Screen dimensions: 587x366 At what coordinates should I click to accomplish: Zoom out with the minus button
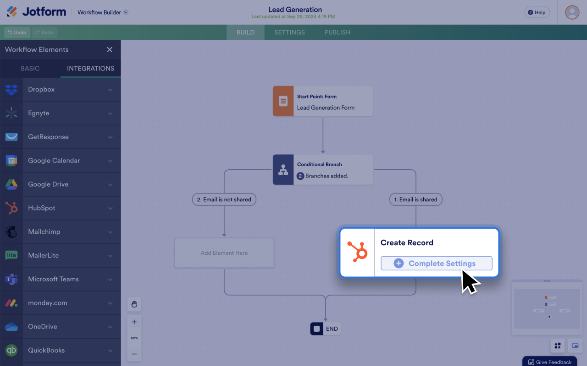[x=134, y=354]
